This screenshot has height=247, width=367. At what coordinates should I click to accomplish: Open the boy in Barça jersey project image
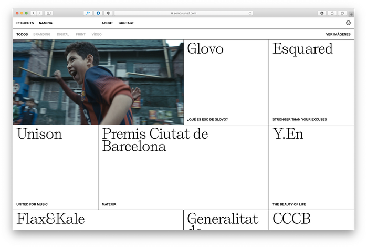(98, 82)
